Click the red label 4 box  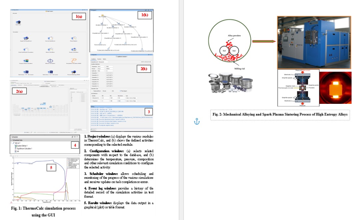point(75,145)
